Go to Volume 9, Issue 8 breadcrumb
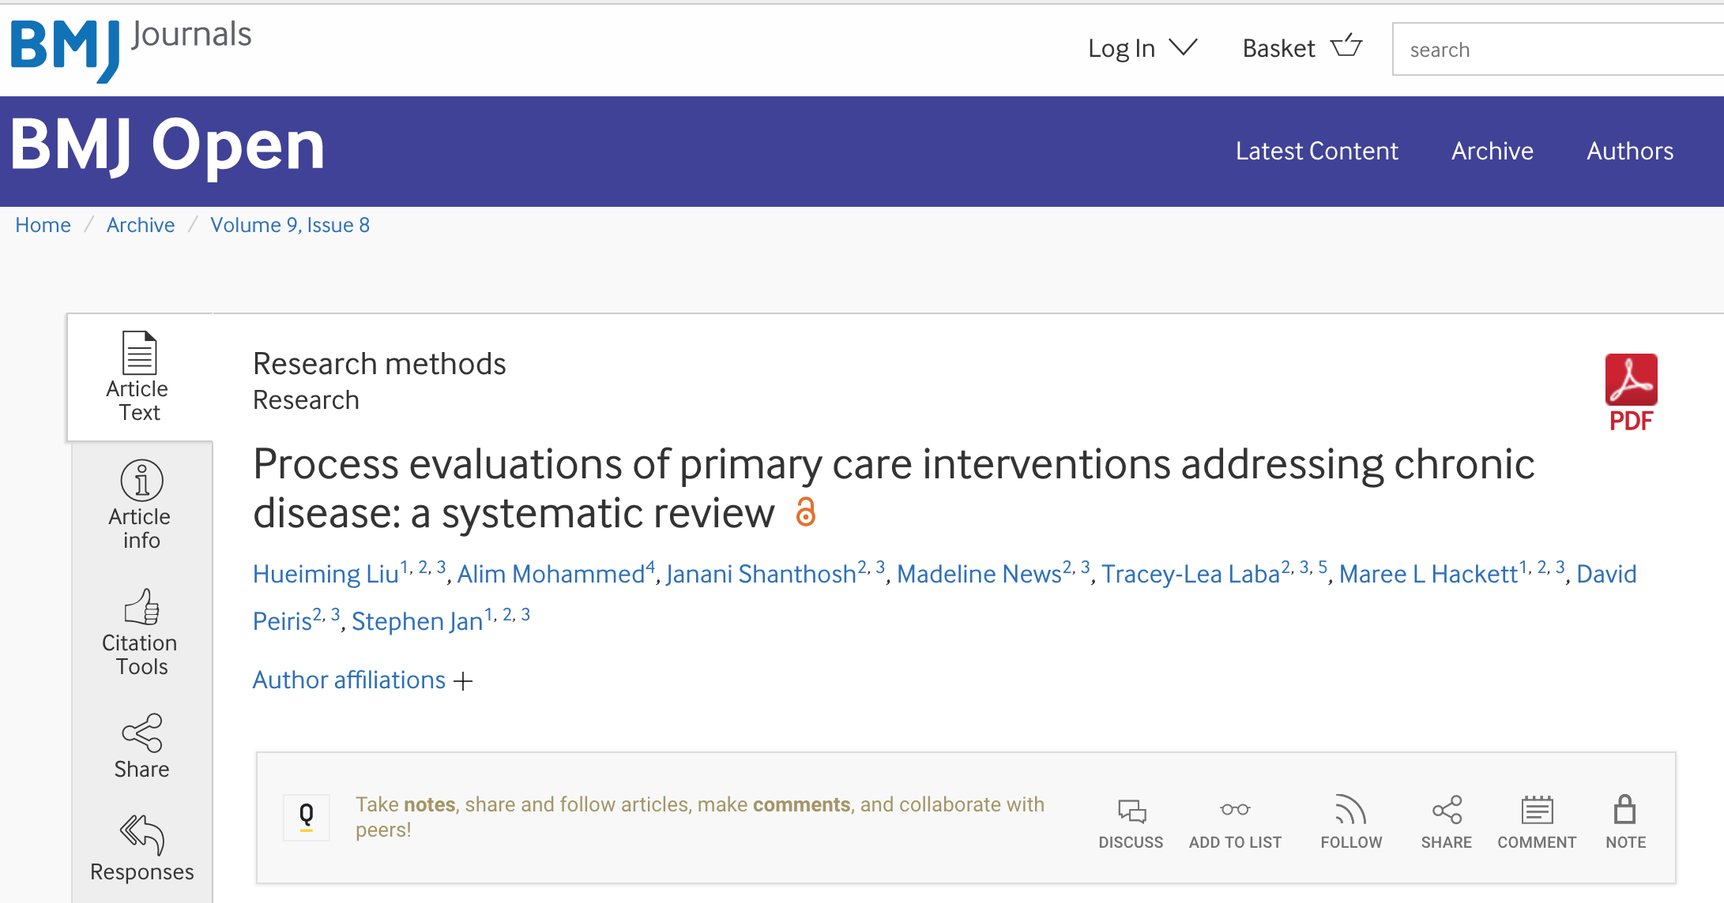This screenshot has height=903, width=1724. (x=290, y=225)
